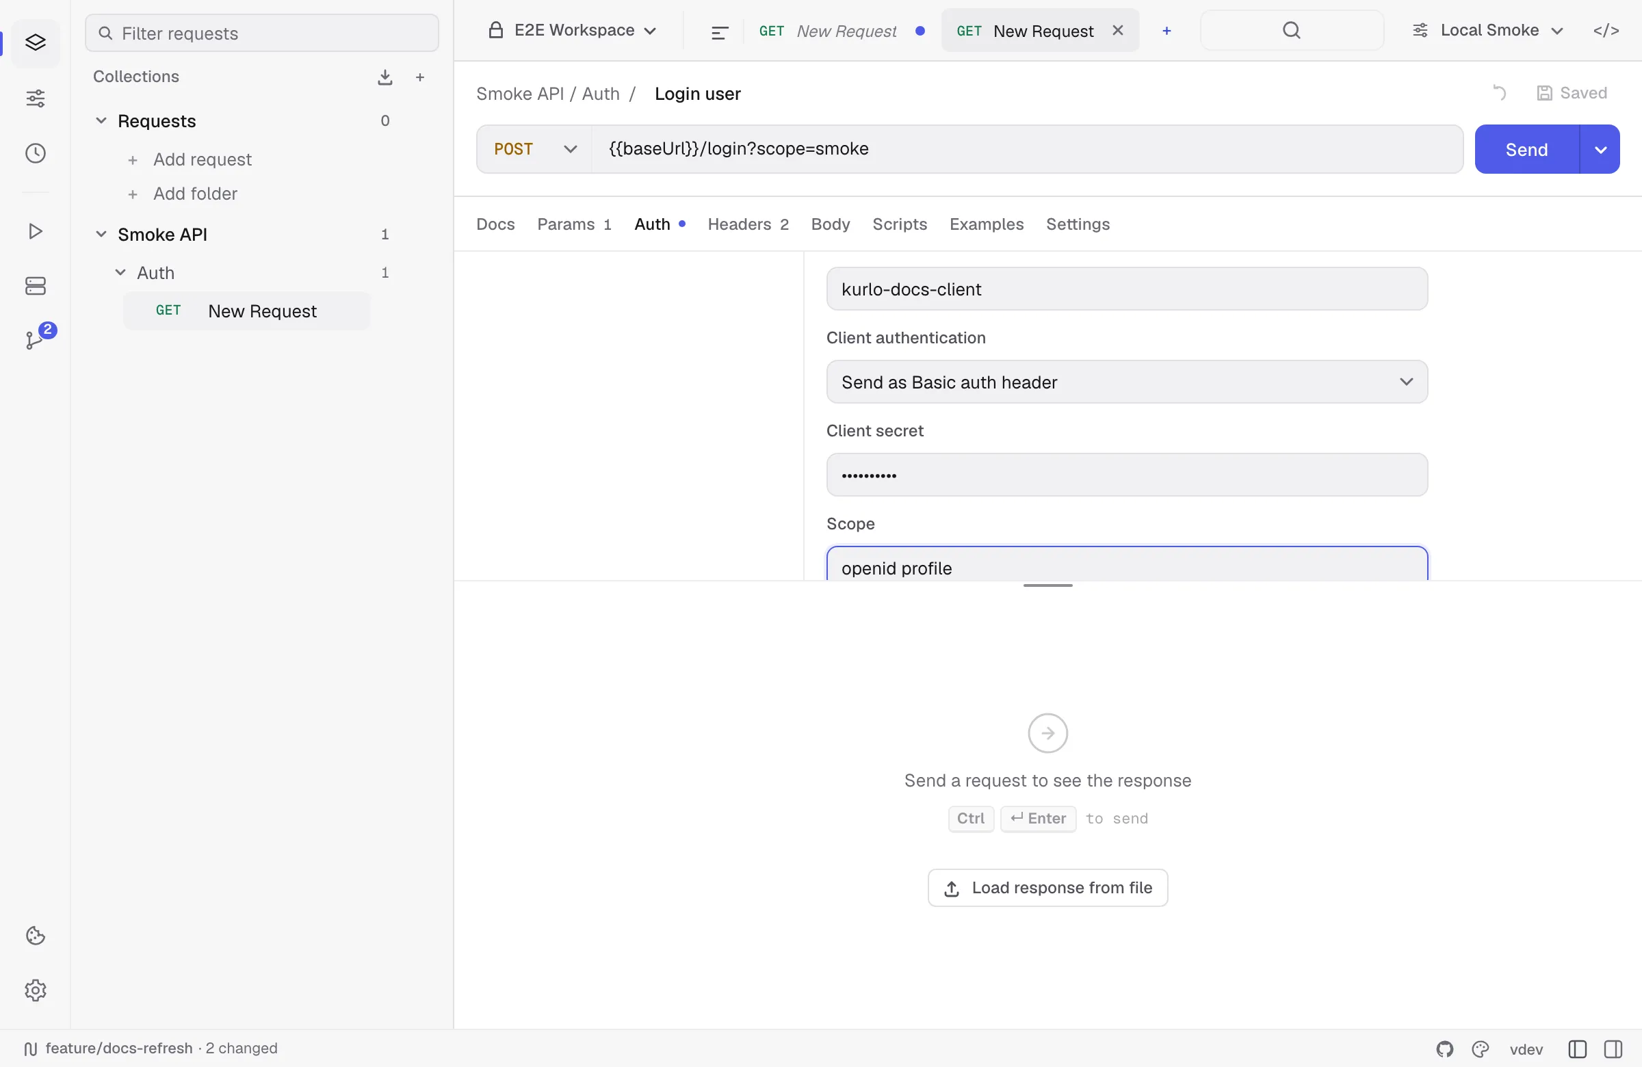
Task: Open the GitHub icon in status bar
Action: coord(1445,1049)
